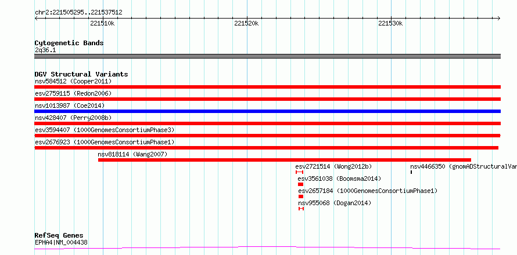517x255 pixels.
Task: Click the red esv3561038 variant block
Action: [x=300, y=184]
